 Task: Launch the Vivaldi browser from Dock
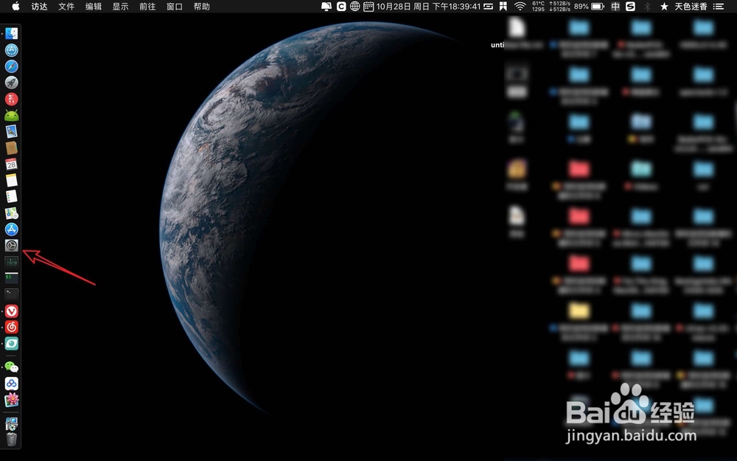(x=12, y=311)
